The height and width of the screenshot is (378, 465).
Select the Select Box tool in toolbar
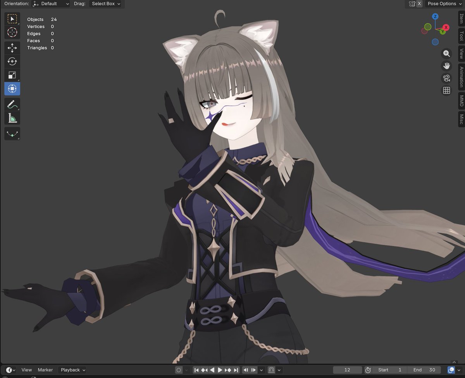click(12, 19)
